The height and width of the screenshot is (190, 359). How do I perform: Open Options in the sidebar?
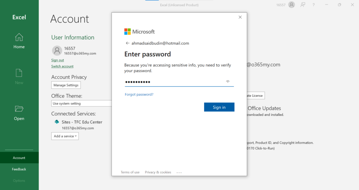pyautogui.click(x=19, y=181)
